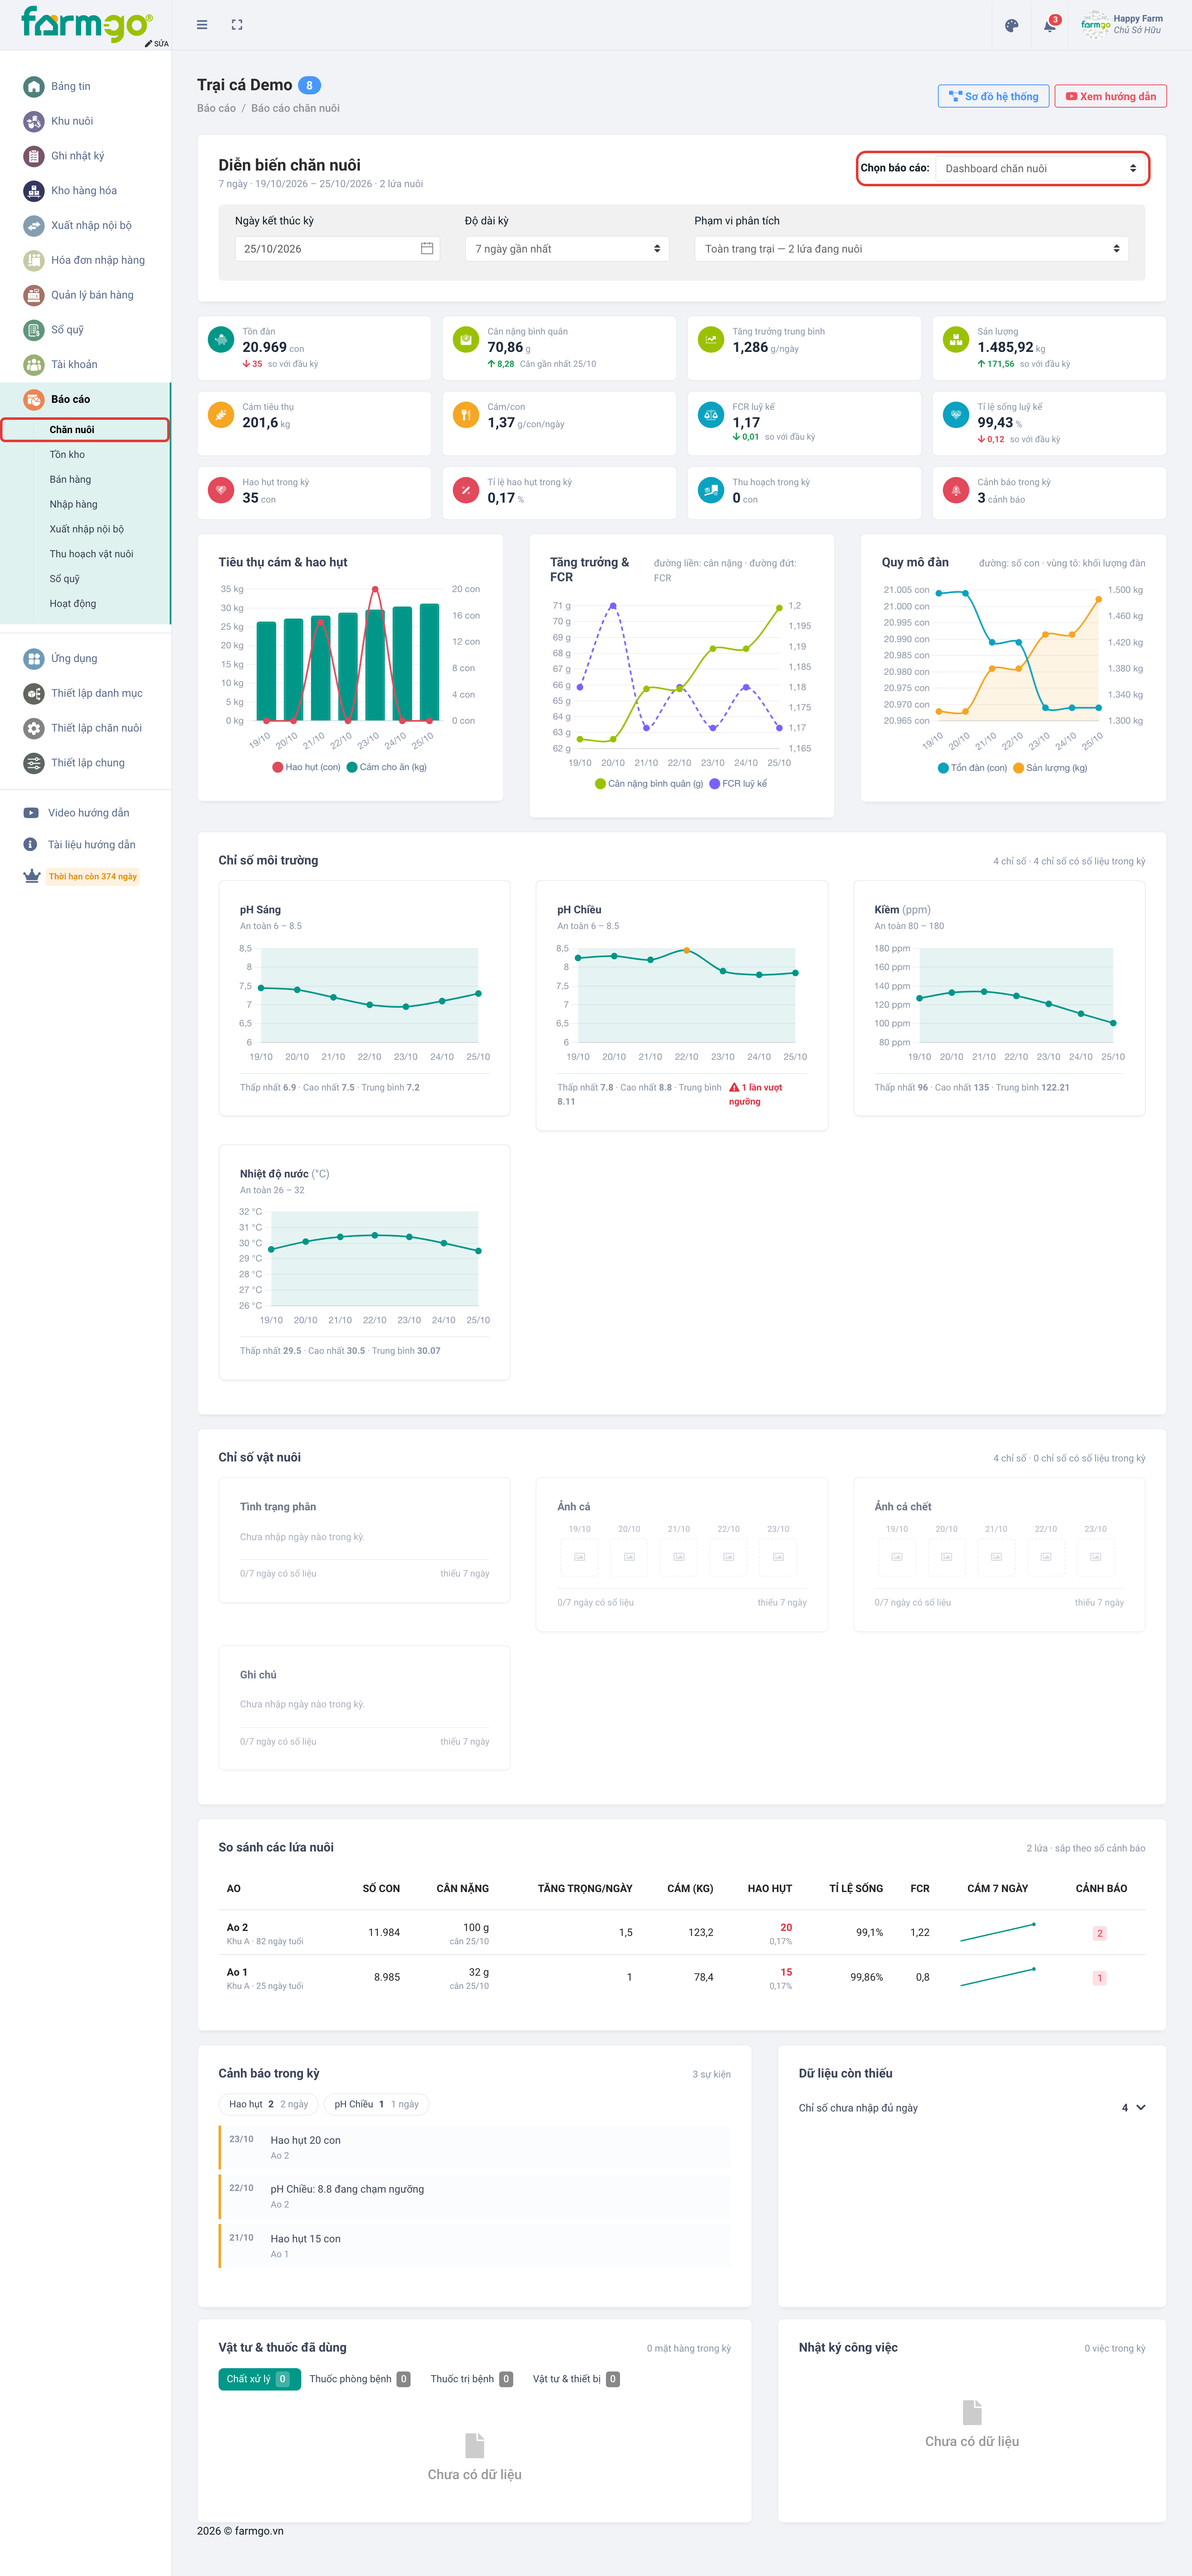Screen dimensions: 1192x2576
Task: Open the Độ dài kỳ dropdown
Action: click(567, 249)
